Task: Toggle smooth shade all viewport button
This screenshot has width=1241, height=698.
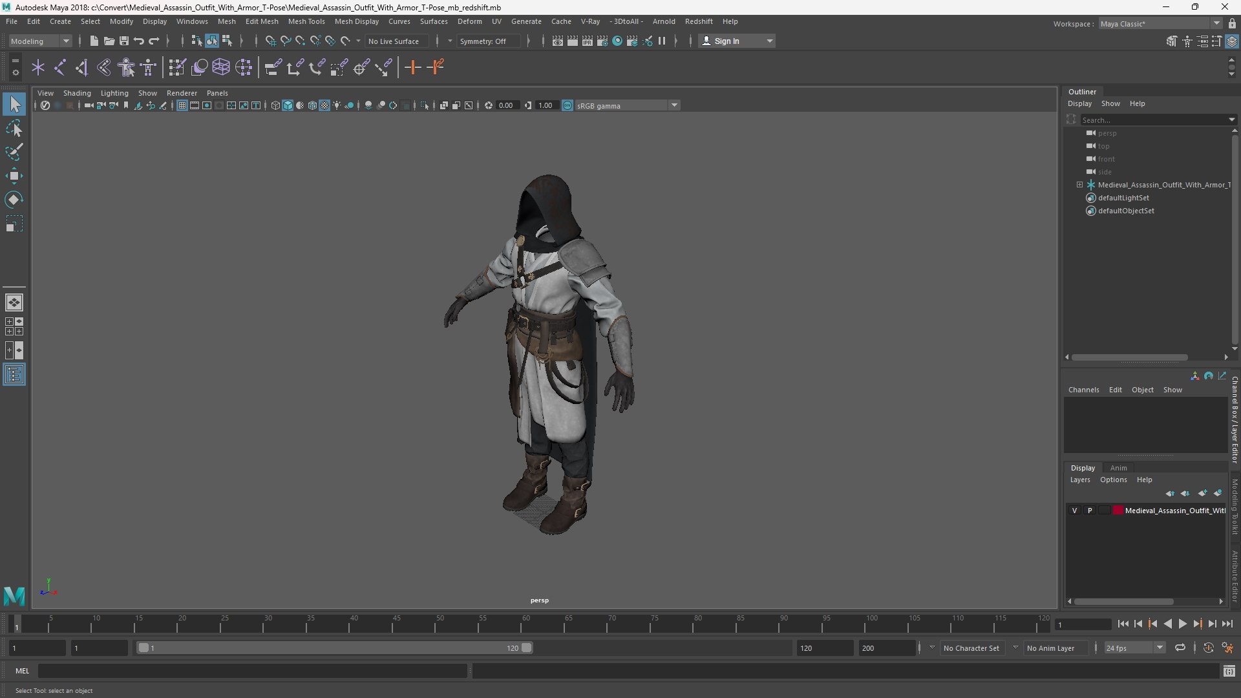Action: click(288, 105)
